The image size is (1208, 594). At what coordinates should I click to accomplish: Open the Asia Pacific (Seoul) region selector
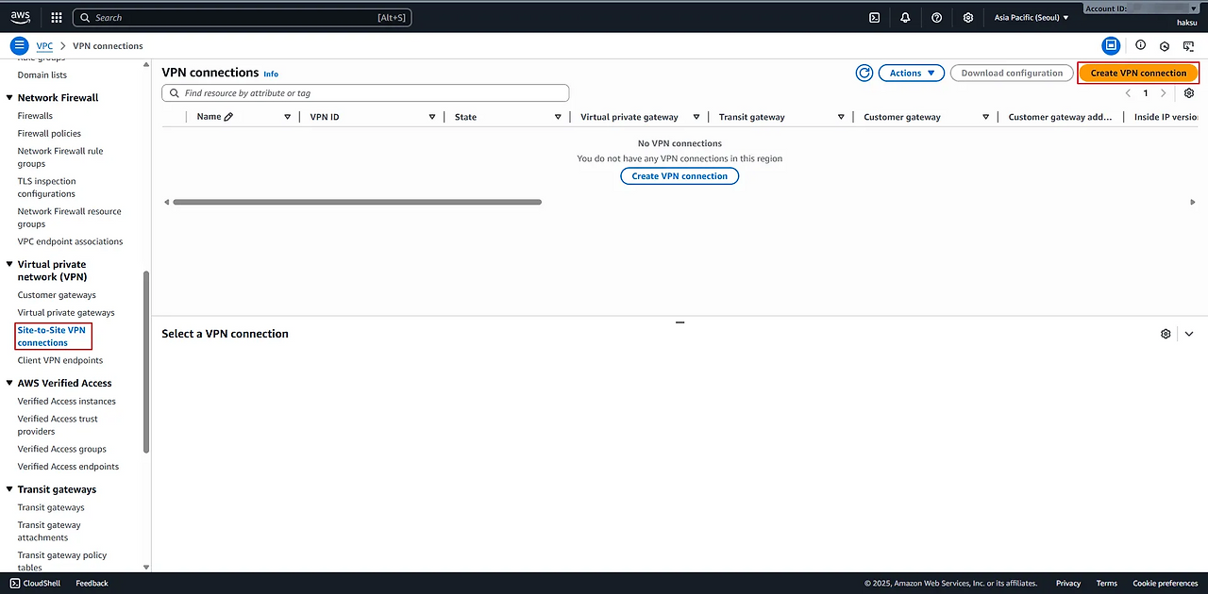click(1032, 17)
